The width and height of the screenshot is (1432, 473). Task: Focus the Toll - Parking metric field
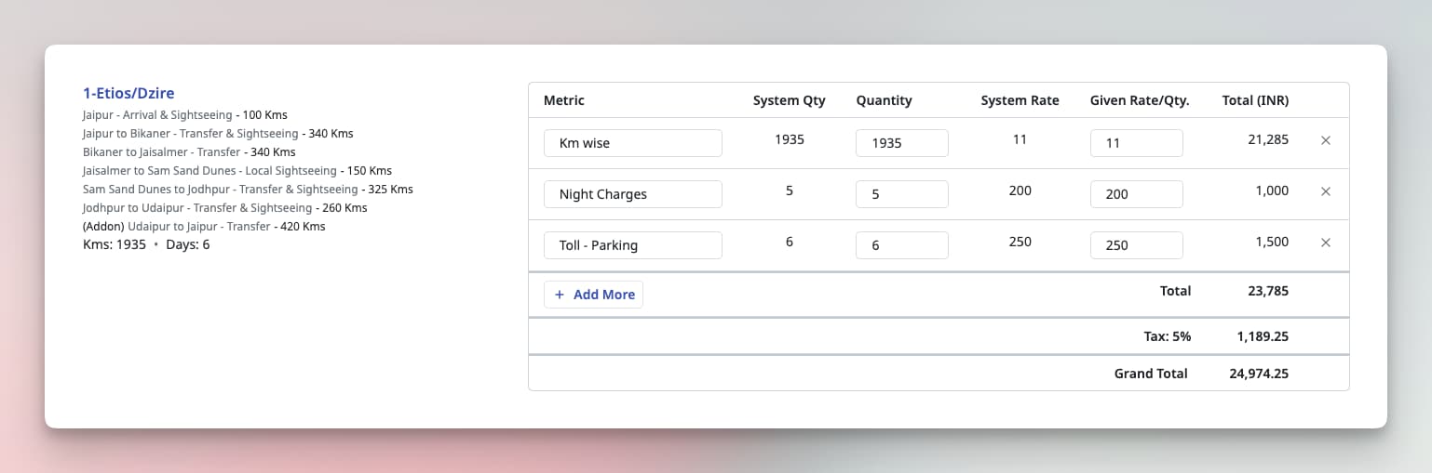point(632,245)
